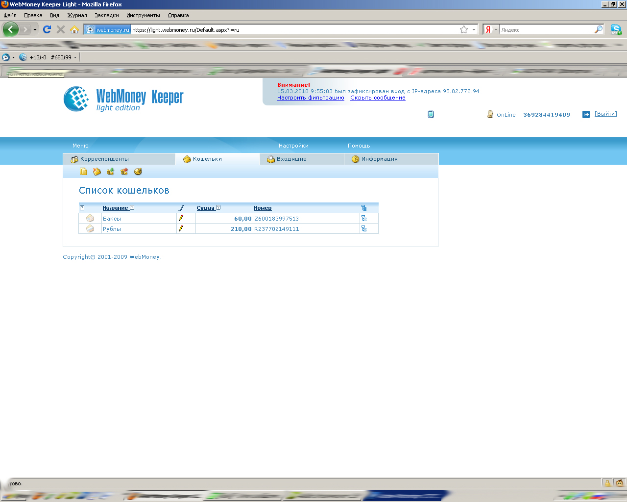Reload the page with the refresh icon
Screen dimensions: 627x502
[47, 29]
